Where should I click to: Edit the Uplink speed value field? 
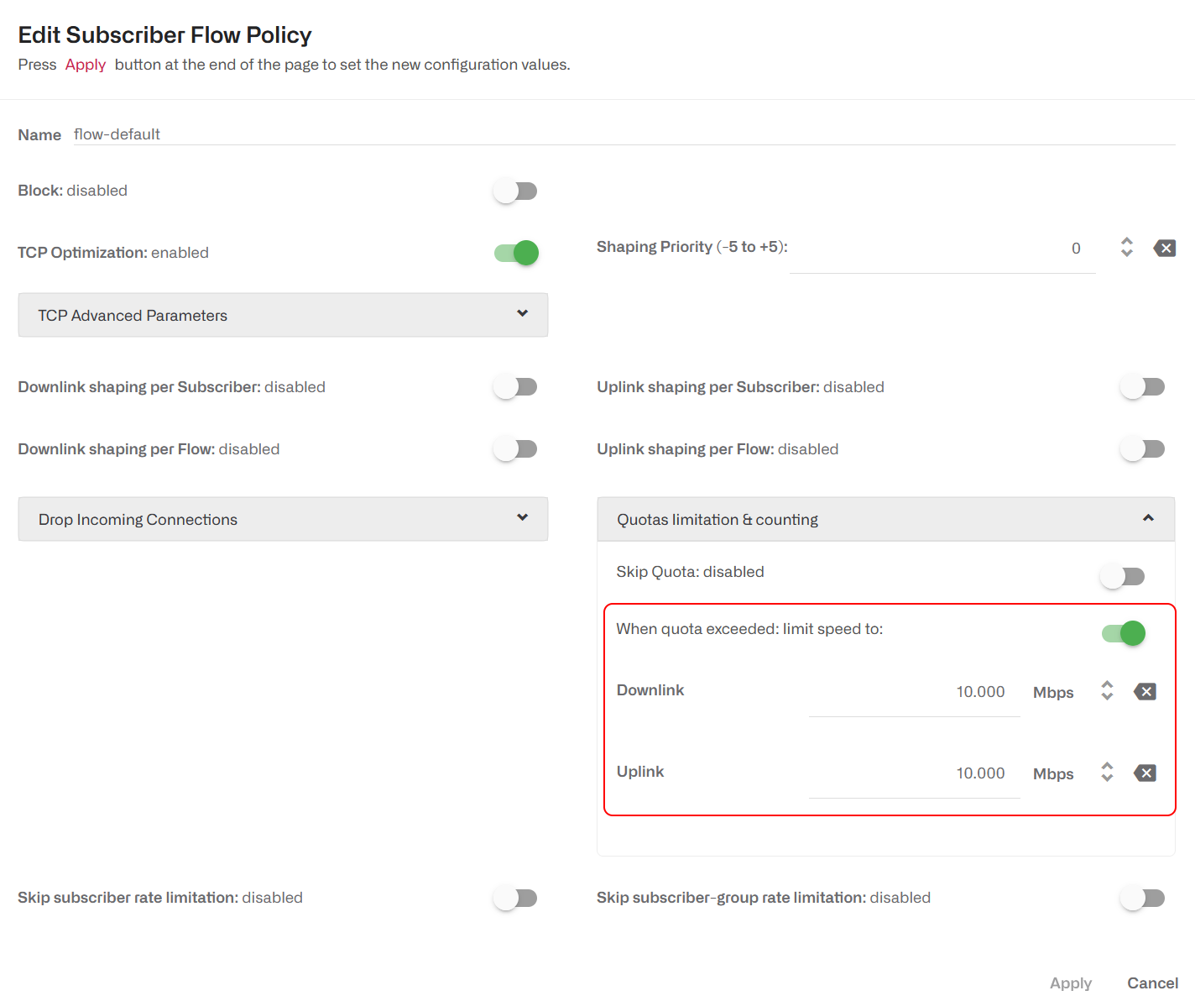point(914,773)
